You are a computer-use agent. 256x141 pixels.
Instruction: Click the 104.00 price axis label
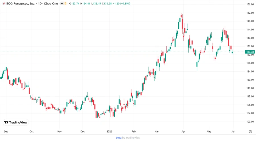(250, 113)
